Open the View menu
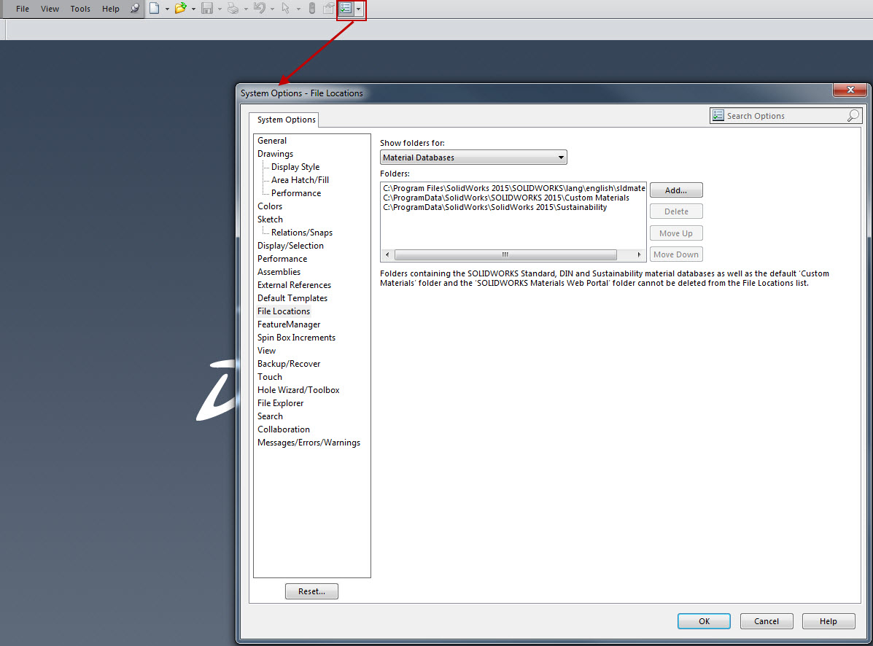873x646 pixels. [x=50, y=9]
